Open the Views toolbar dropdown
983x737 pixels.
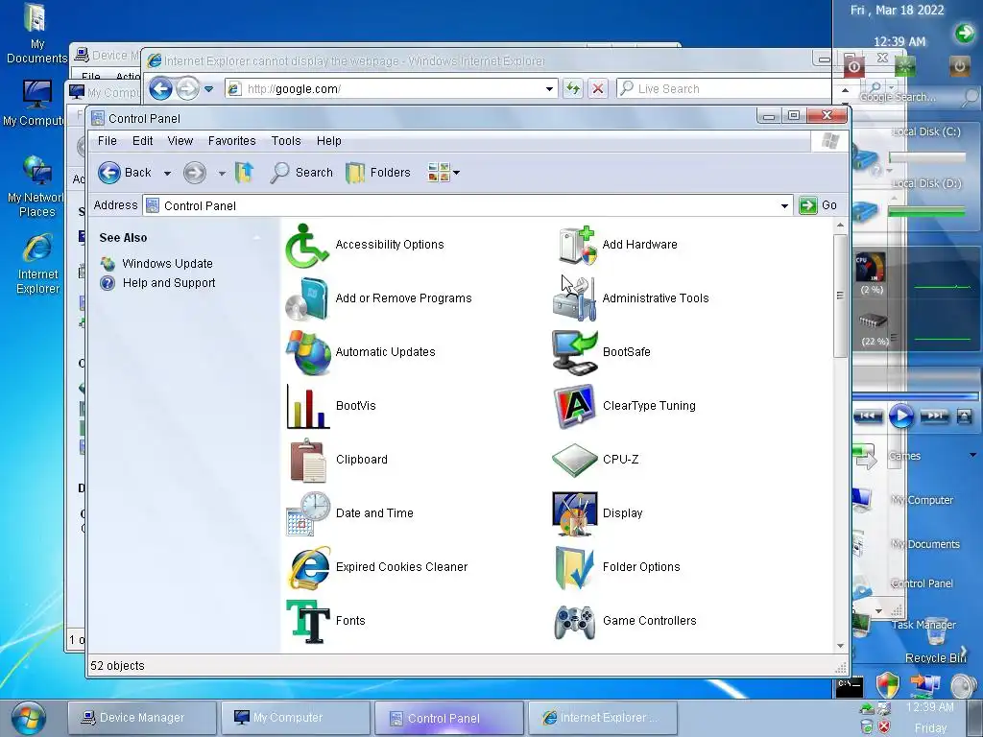[444, 173]
